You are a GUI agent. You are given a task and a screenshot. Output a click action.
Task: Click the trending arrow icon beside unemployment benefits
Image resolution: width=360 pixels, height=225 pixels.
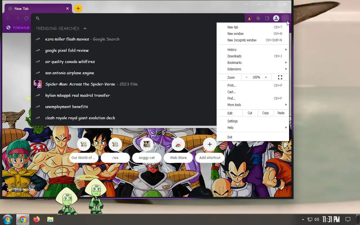[38, 107]
